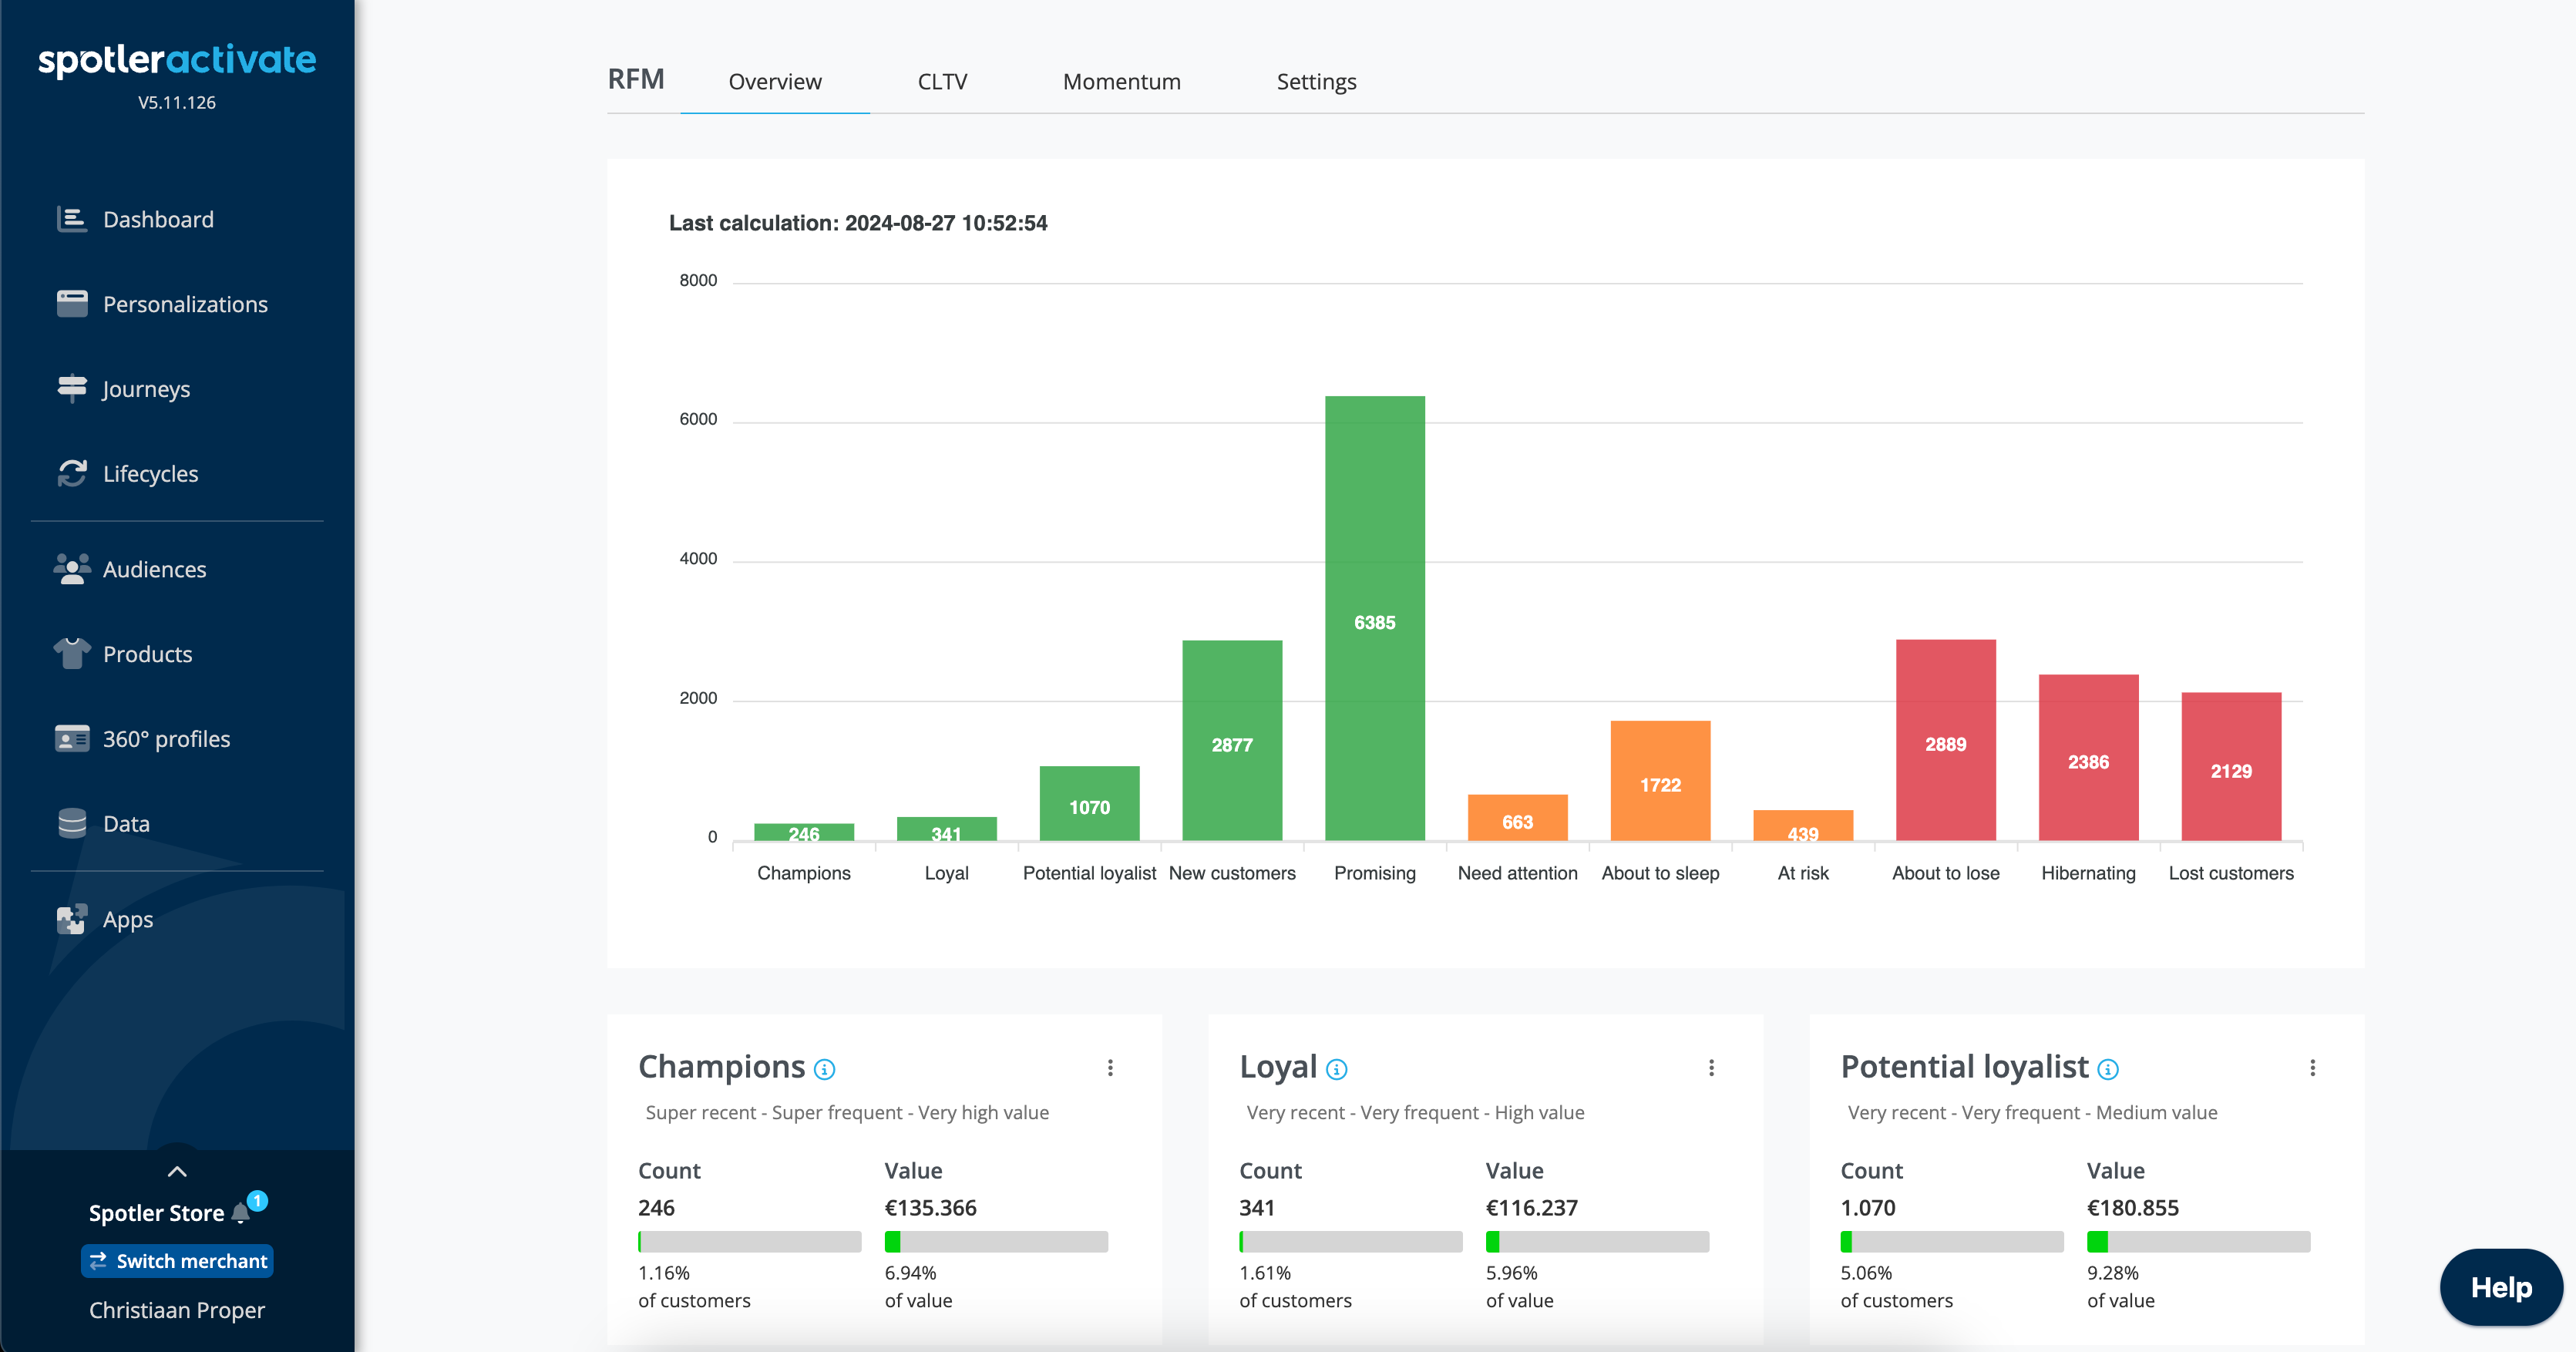Click the Data database icon
This screenshot has width=2576, height=1352.
[72, 824]
